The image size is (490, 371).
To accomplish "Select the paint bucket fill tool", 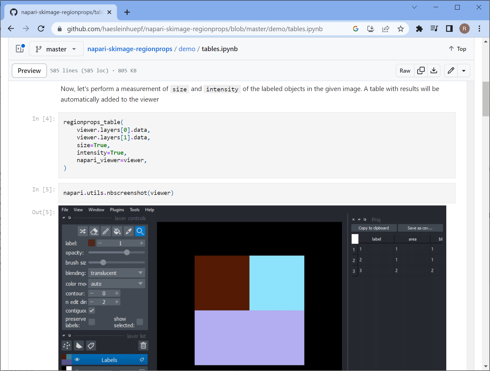I will (117, 231).
